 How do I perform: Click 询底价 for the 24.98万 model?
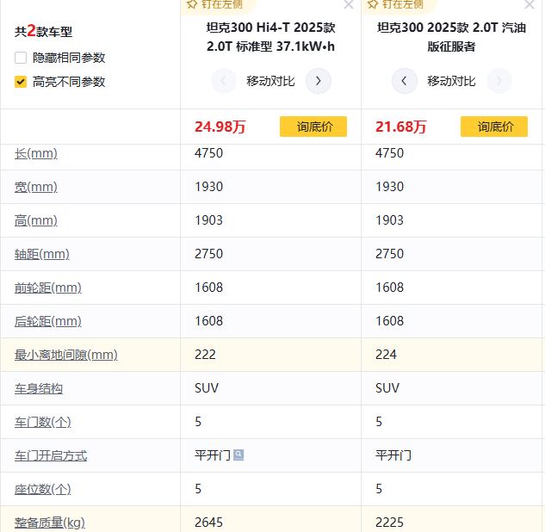click(x=313, y=127)
